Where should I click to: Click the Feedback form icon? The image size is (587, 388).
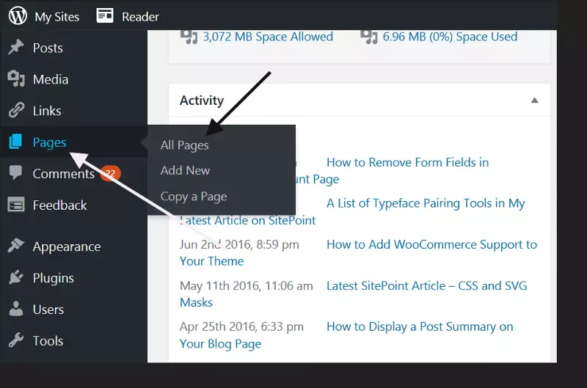tap(16, 205)
